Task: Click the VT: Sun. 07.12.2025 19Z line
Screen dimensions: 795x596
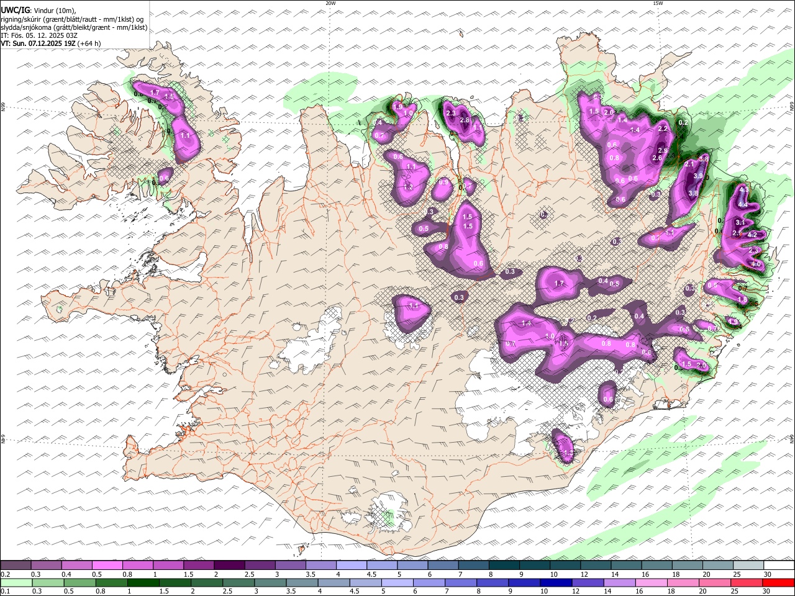Action: [x=51, y=43]
